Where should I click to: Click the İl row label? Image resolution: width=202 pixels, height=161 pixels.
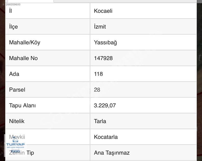(11, 11)
